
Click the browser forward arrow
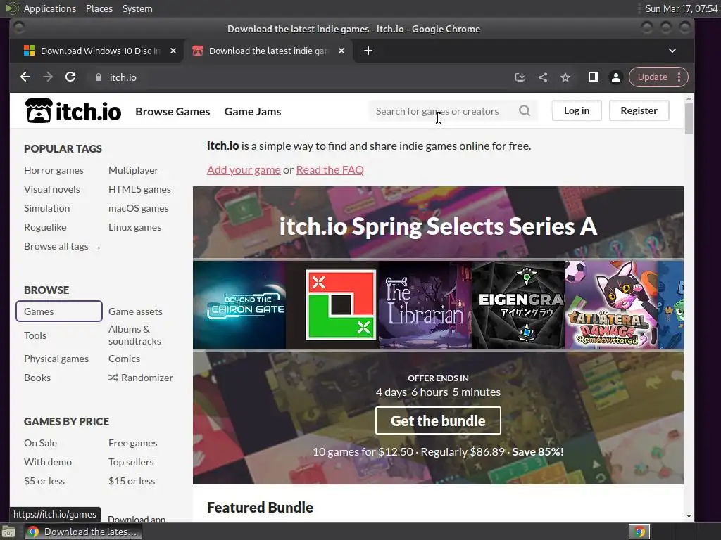(48, 77)
